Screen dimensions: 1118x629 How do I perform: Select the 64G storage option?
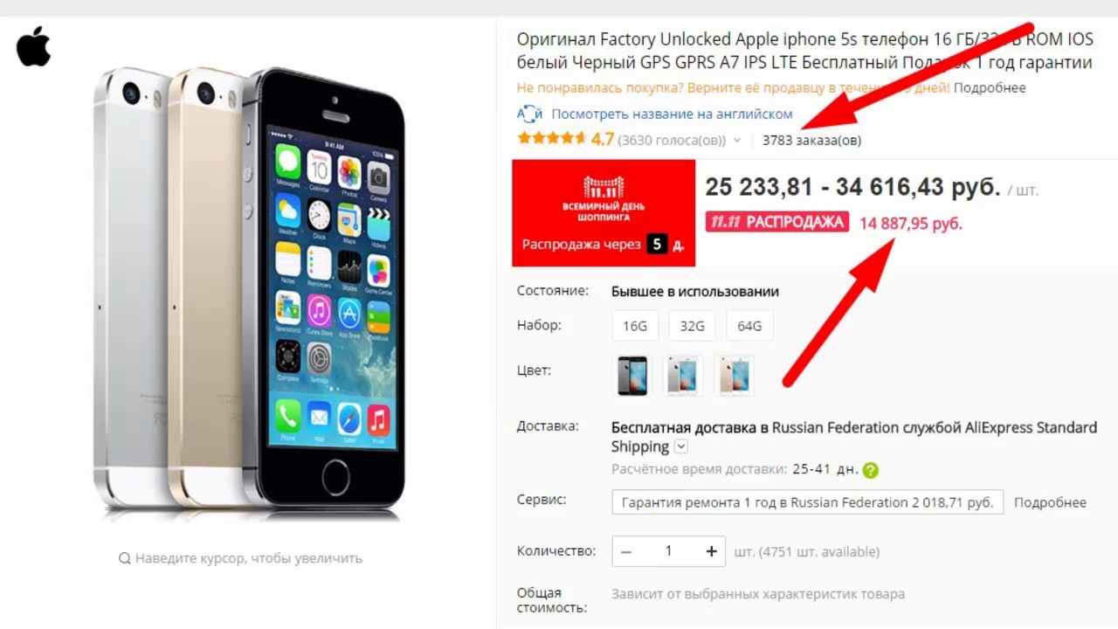[749, 326]
